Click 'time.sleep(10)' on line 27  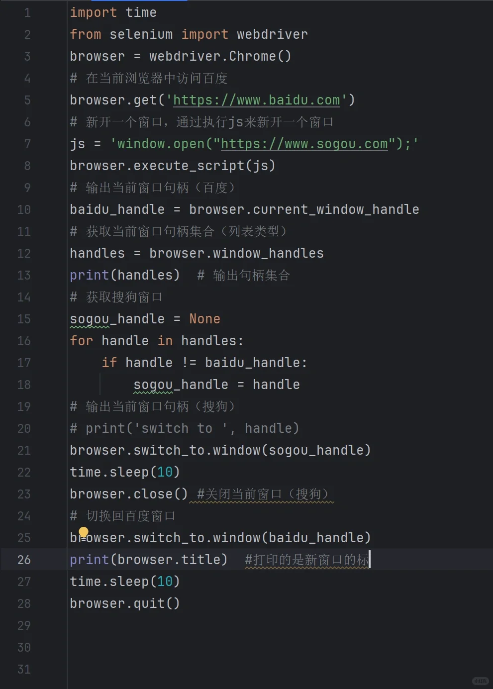coord(125,582)
